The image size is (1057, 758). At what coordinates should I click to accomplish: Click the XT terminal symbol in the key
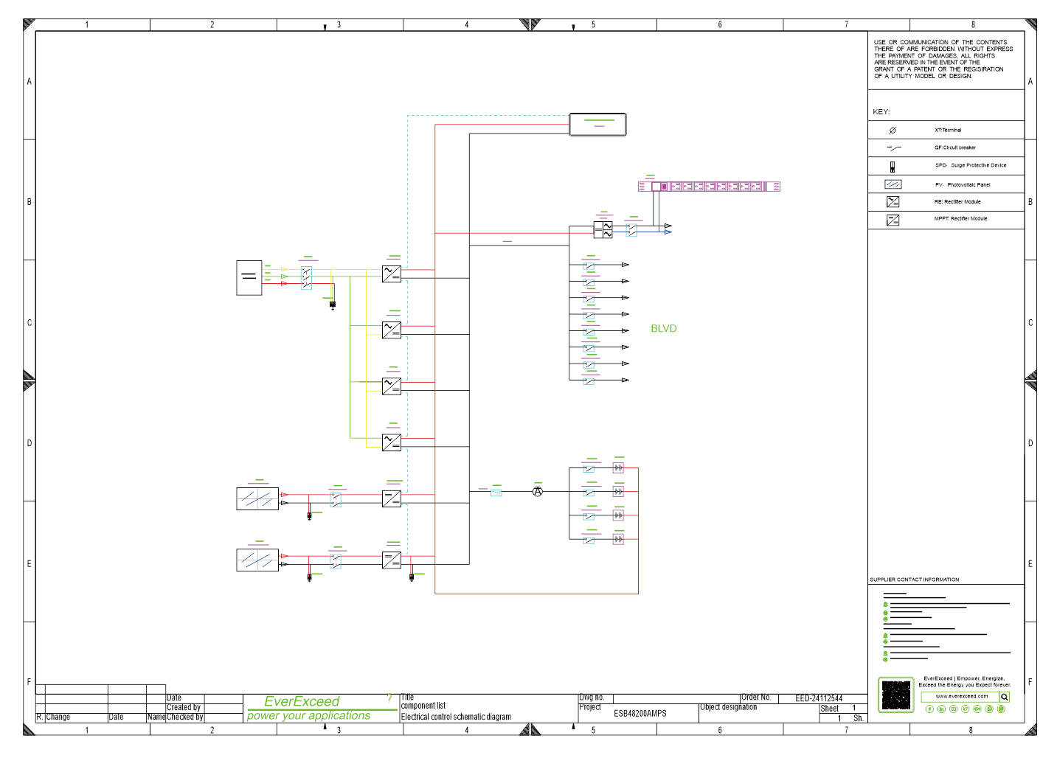[893, 131]
